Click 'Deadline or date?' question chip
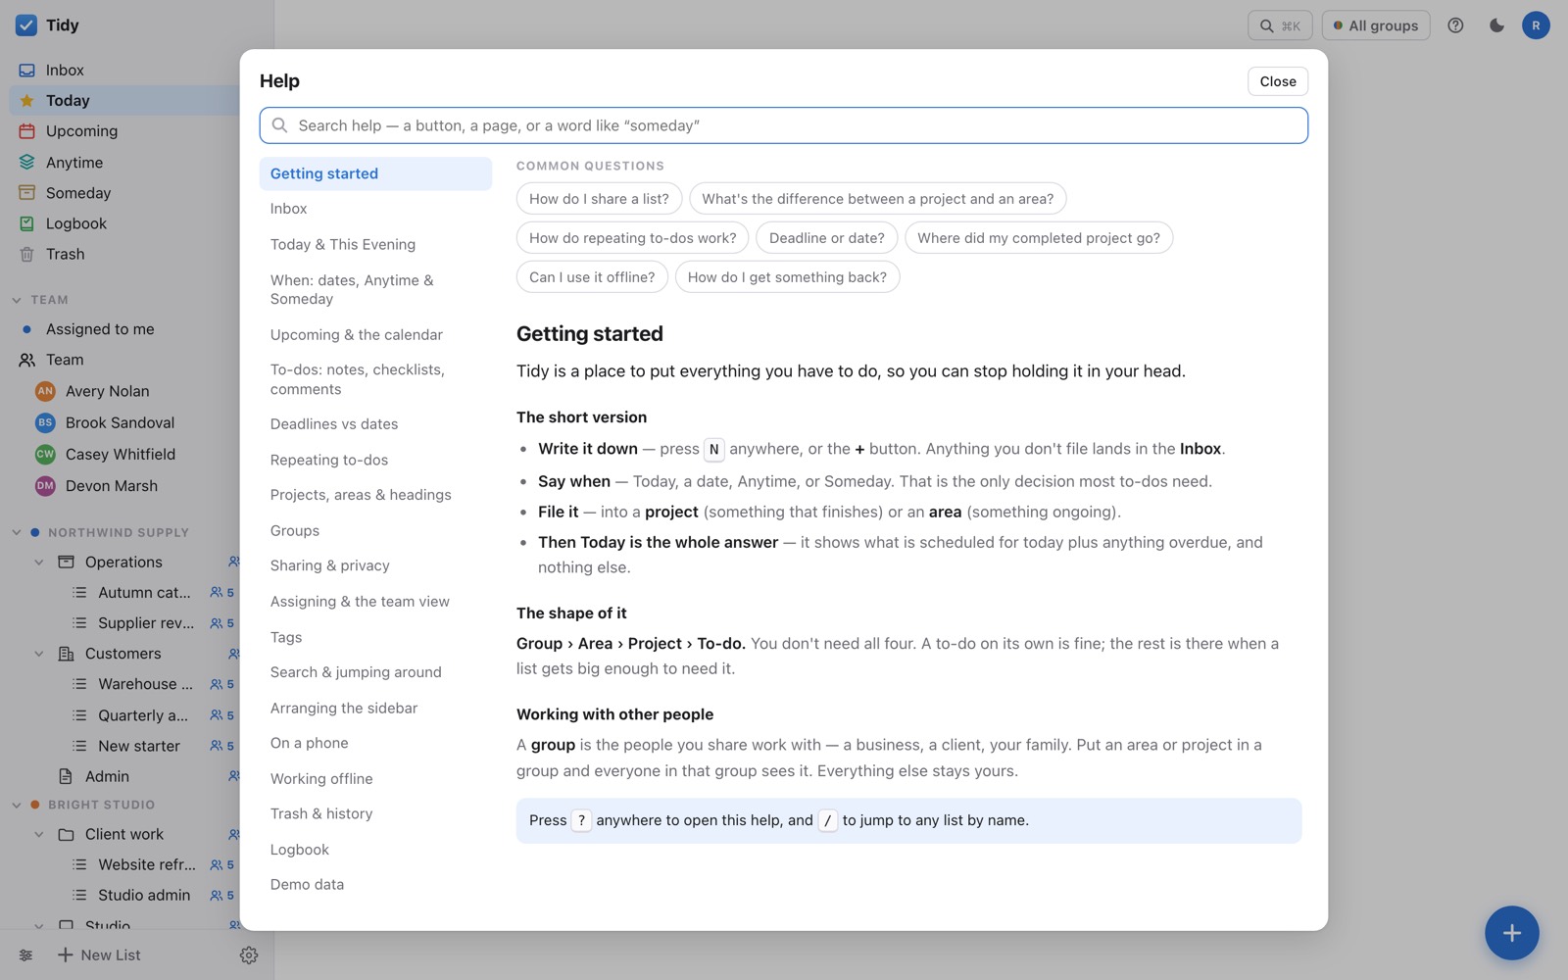Screen dimensions: 1568x980 point(826,238)
